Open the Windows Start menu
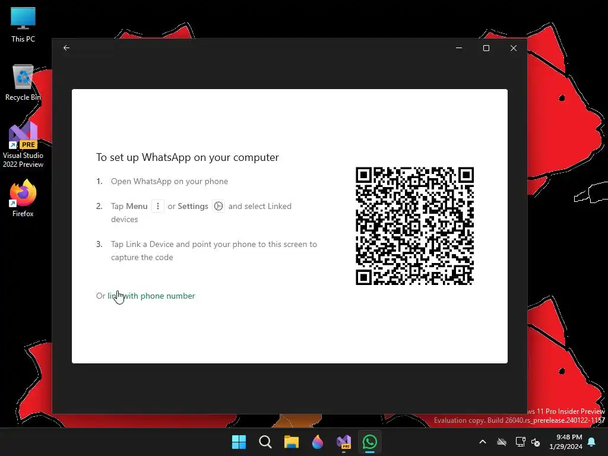The width and height of the screenshot is (608, 456). point(239,442)
